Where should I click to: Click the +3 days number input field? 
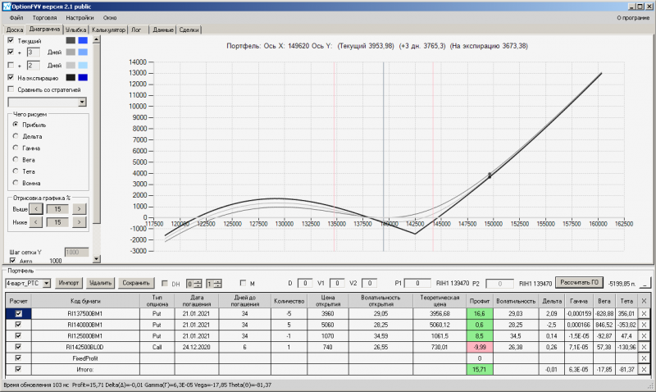34,52
